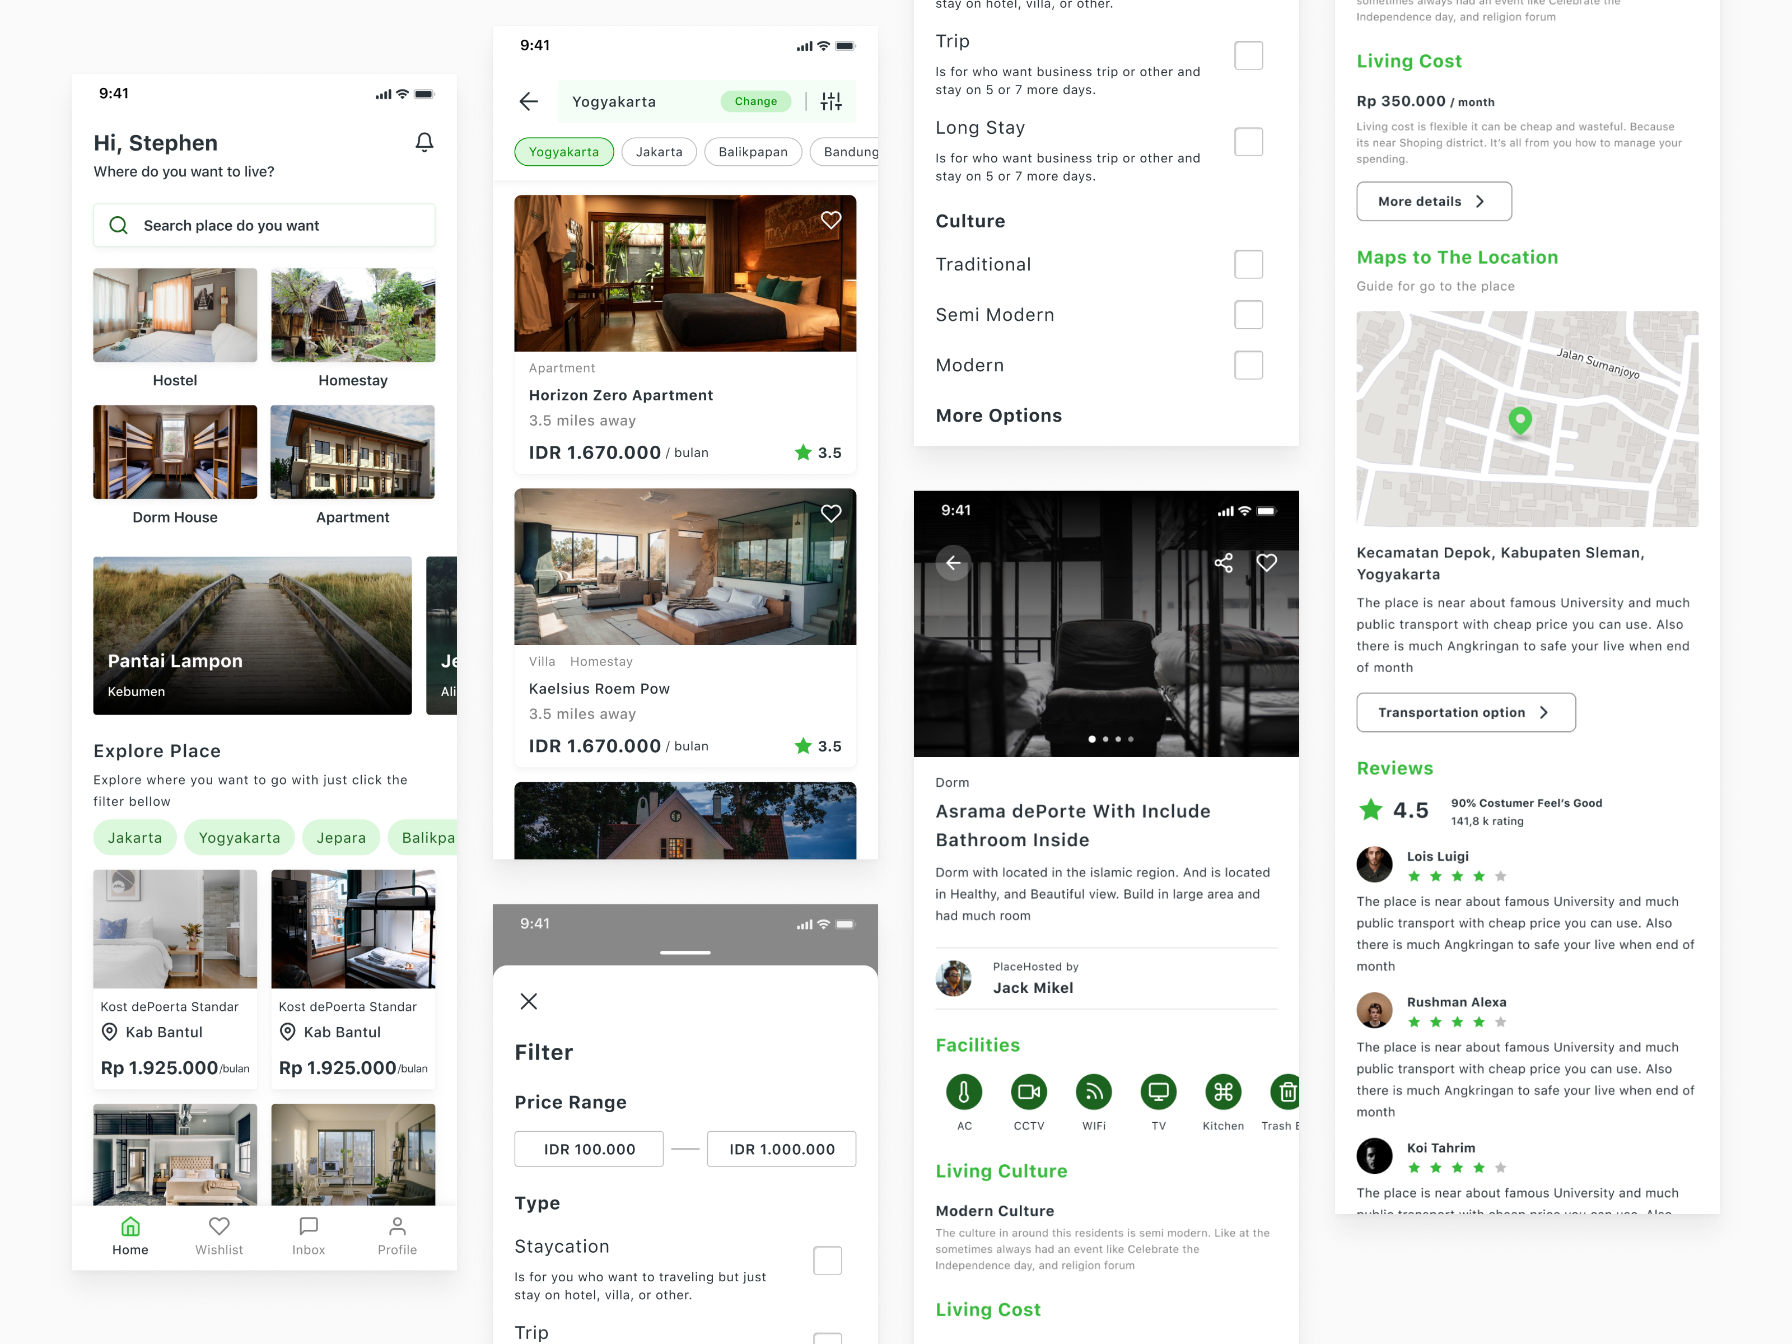This screenshot has width=1792, height=1344.
Task: Open Transportation option chevron button
Action: [1465, 712]
